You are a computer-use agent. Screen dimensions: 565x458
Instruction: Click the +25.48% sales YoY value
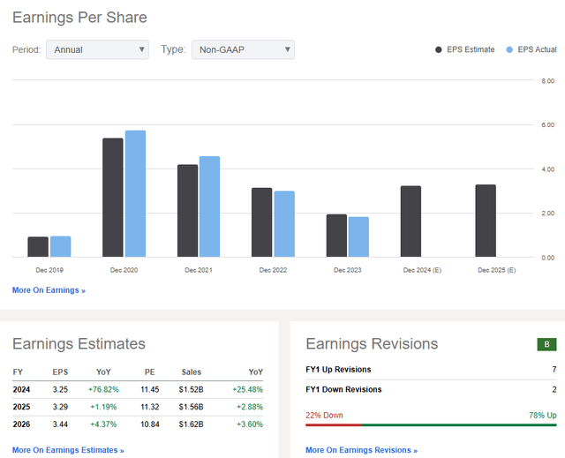point(247,389)
